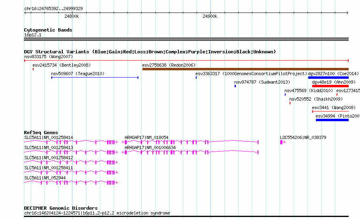
Task: Click the SLC5A11 NM_052944 transcript glyph
Action: pyautogui.click(x=71, y=183)
